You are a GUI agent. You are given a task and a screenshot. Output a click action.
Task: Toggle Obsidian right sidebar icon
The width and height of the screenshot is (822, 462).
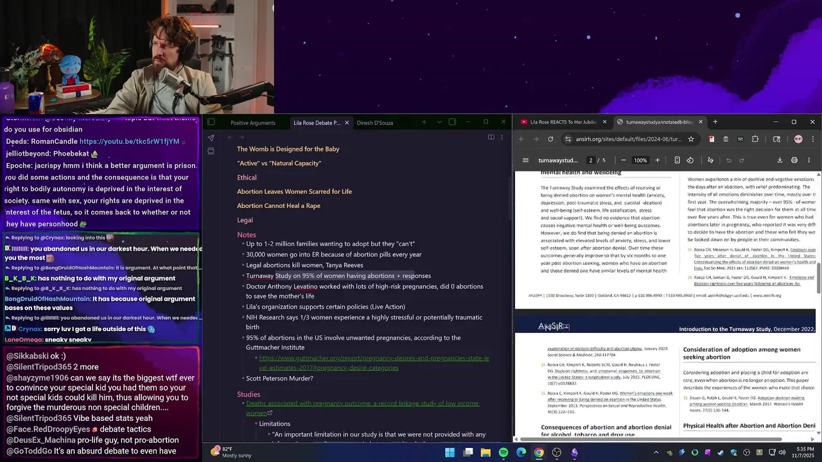click(x=452, y=122)
